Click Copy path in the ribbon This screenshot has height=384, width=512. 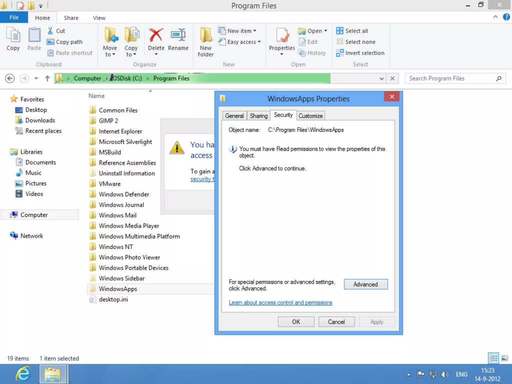[65, 42]
